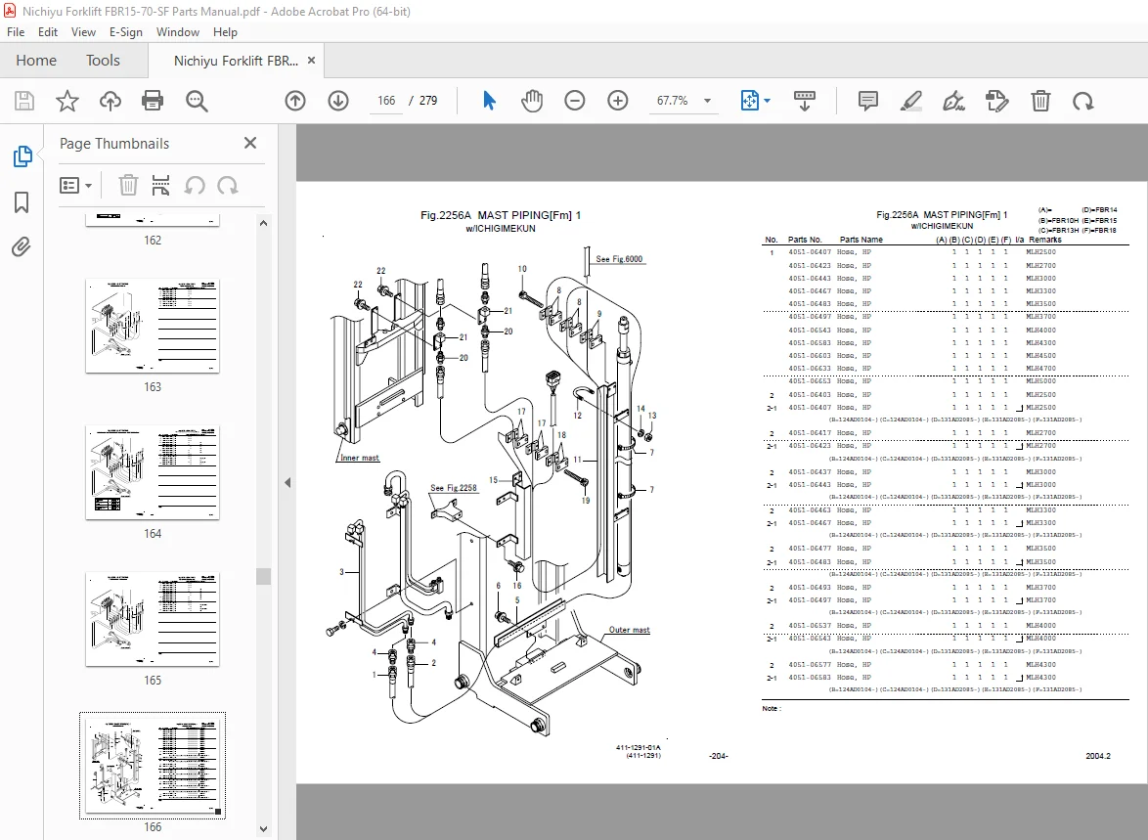Go to previous page arrow
Screen dimensions: 1148x840
[x=295, y=101]
